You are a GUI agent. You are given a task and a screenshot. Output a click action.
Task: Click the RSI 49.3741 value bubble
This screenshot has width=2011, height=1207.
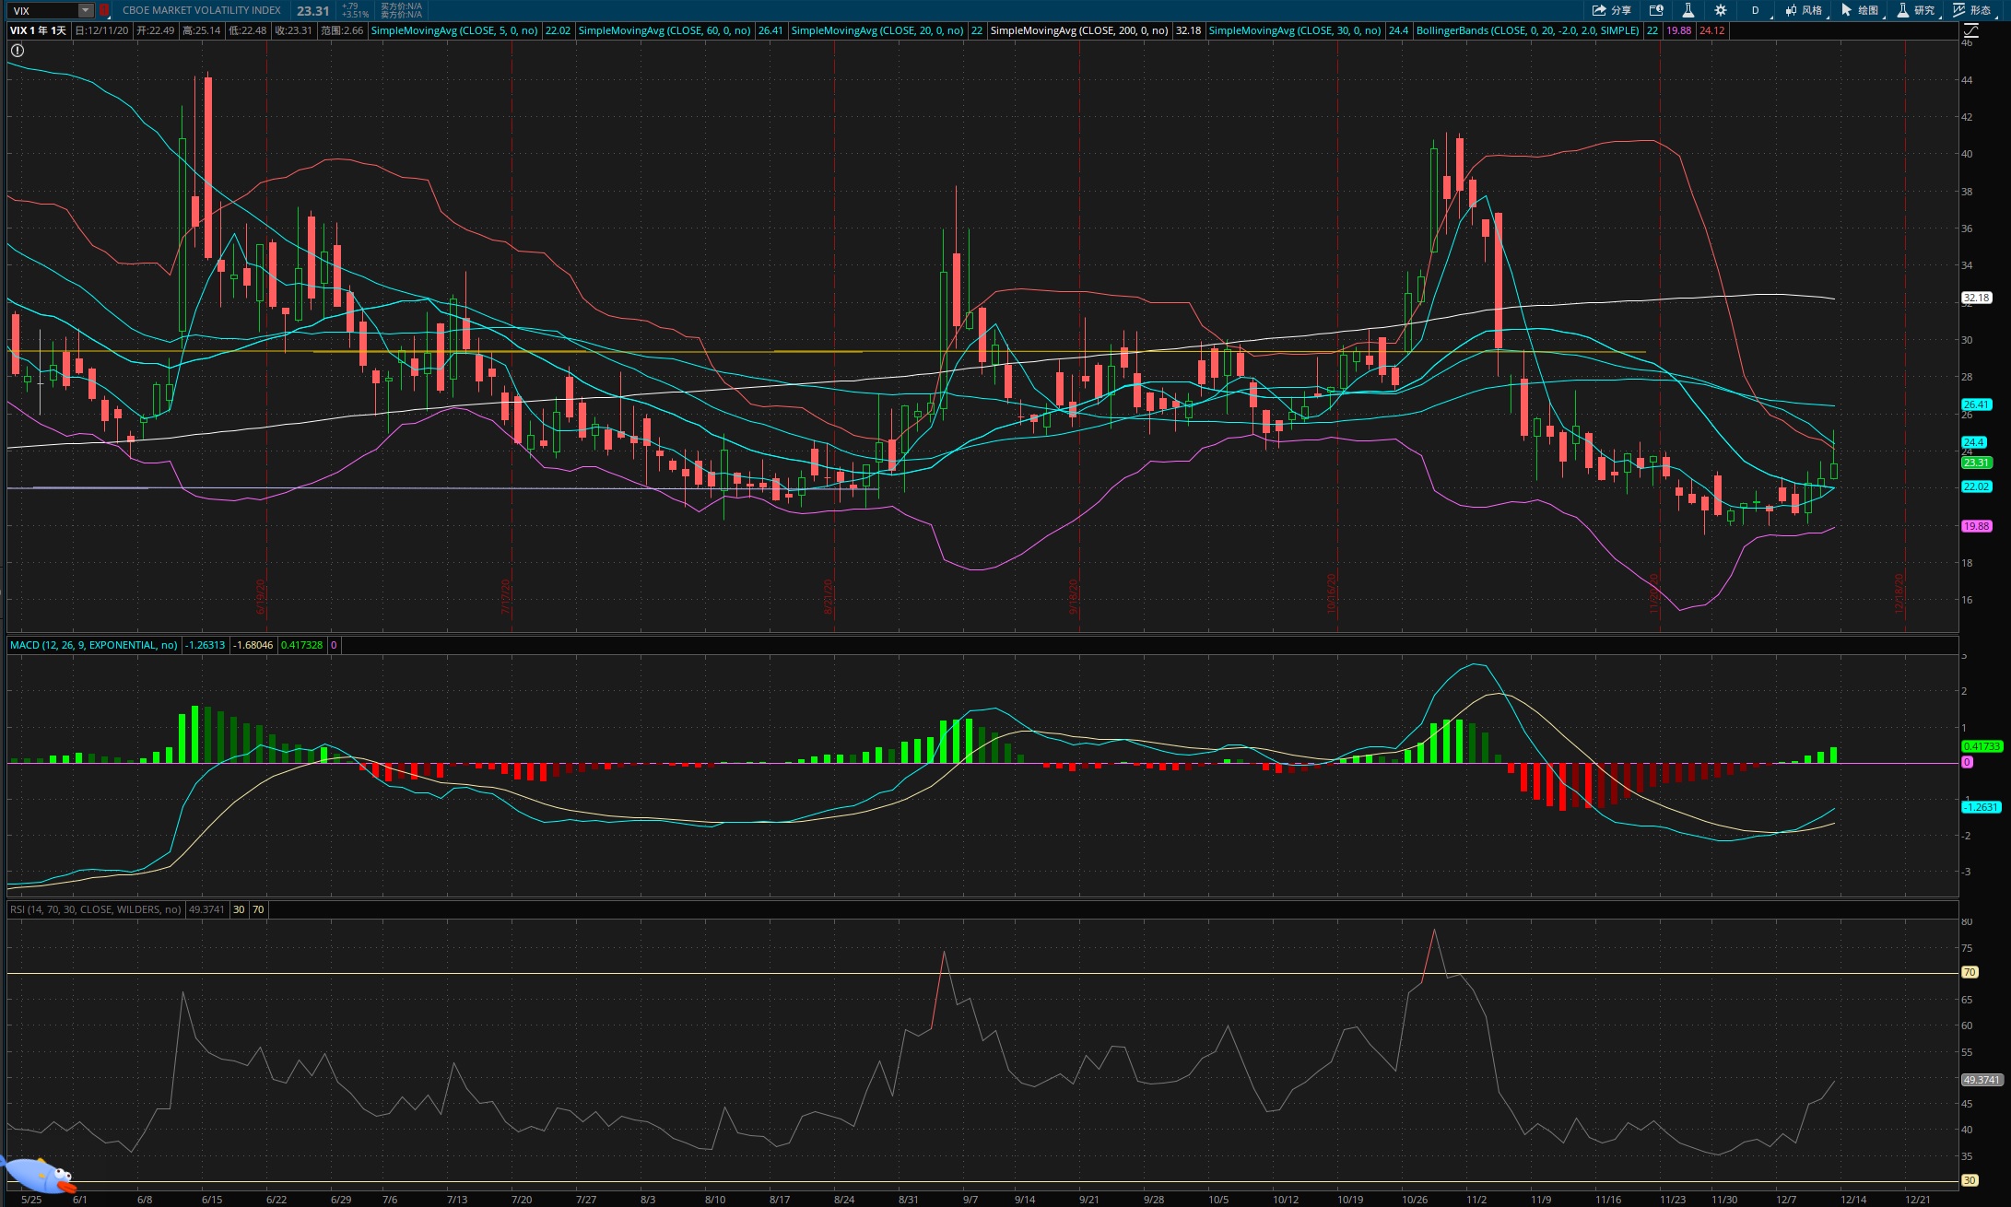pyautogui.click(x=1982, y=1080)
